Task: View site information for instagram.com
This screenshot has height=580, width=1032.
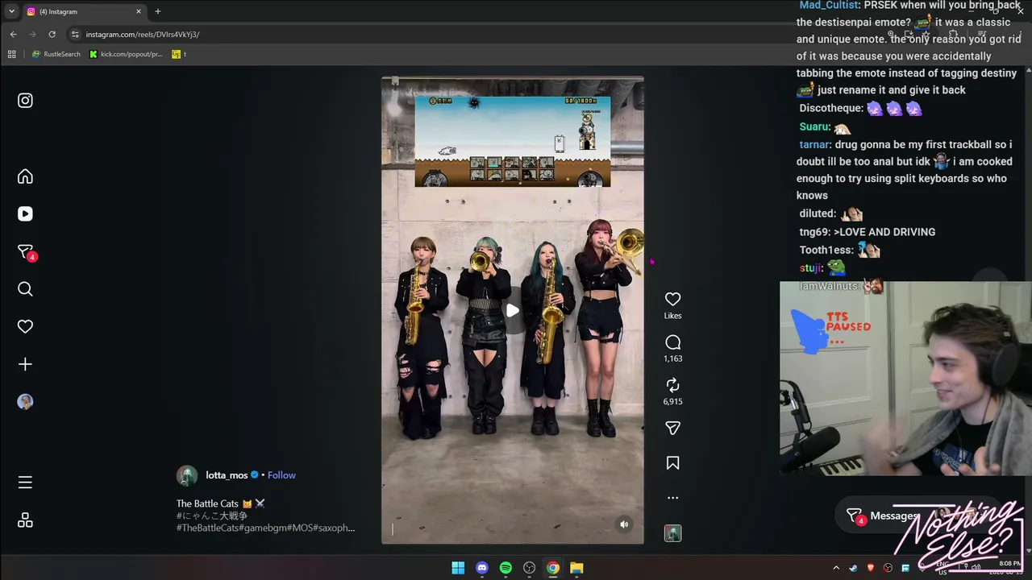Action: coord(75,35)
